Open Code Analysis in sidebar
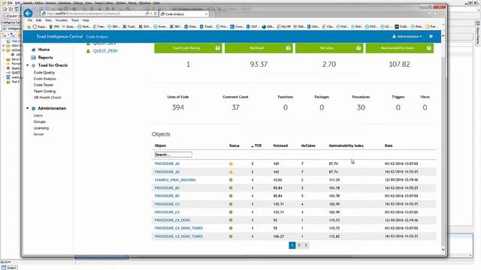 point(45,79)
